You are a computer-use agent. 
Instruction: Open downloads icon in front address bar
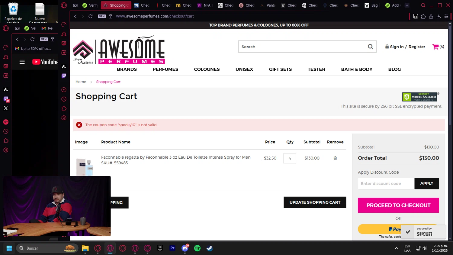[x=439, y=16]
